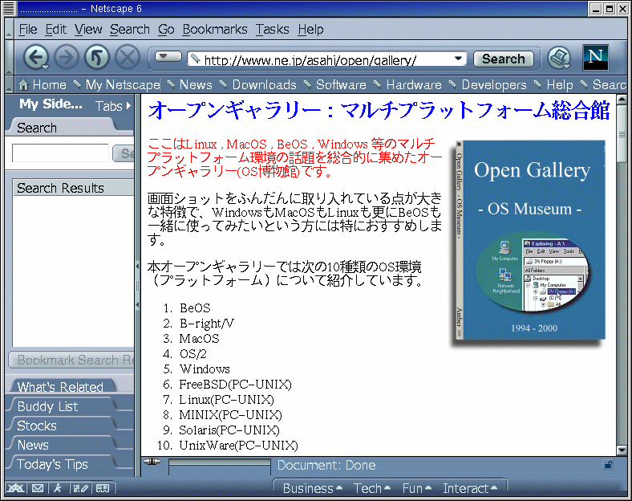This screenshot has width=632, height=501.
Task: Switch to Buddy List sidebar tab
Action: 60,405
